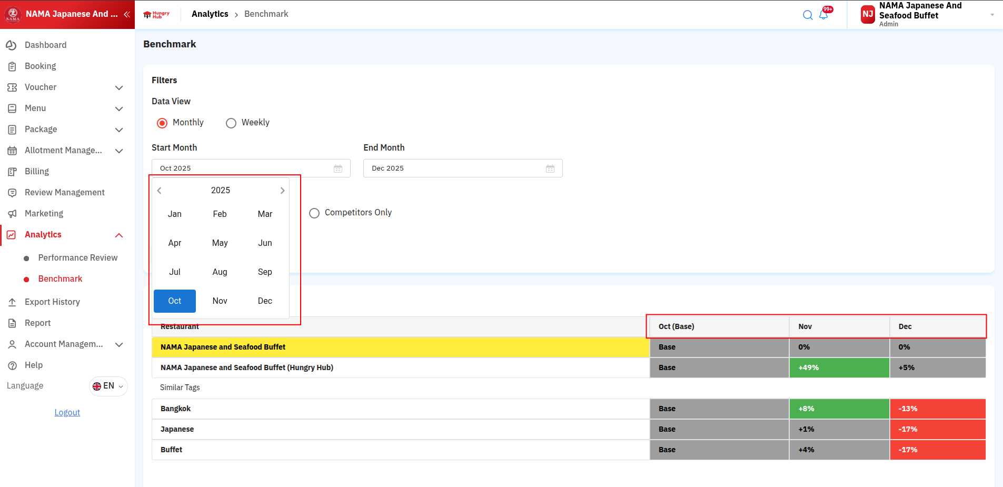1003x487 pixels.
Task: Pick Nov in the month picker
Action: pyautogui.click(x=220, y=301)
